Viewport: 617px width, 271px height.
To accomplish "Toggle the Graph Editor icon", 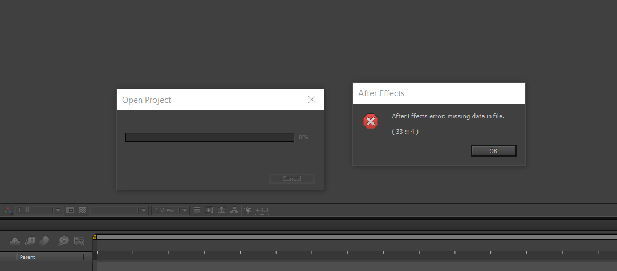I will click(x=79, y=241).
